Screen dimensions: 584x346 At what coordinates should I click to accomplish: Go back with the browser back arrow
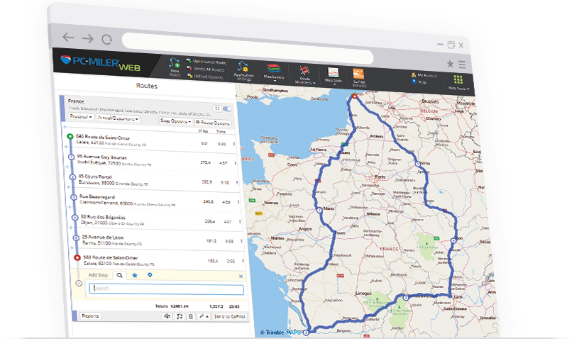coord(68,37)
